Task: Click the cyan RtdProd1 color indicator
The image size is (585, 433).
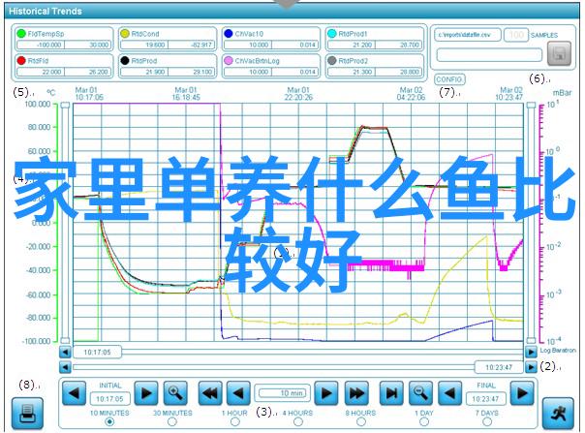Action: tap(331, 33)
